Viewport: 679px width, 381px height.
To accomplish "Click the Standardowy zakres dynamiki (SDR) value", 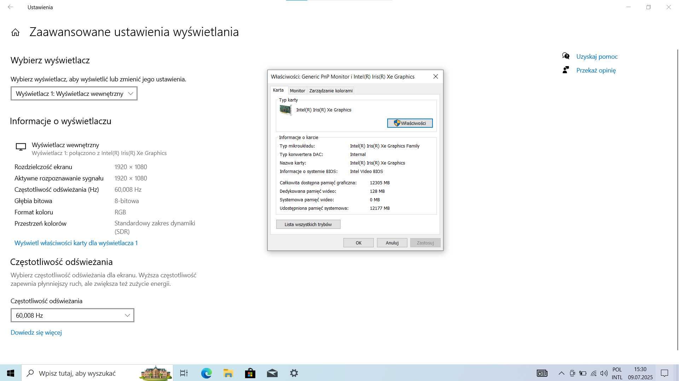I will 155,227.
